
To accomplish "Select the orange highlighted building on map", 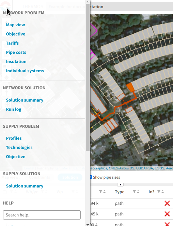I will point(130,87).
